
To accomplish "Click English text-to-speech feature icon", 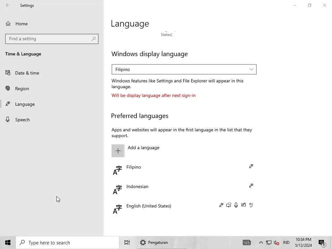I will click(x=229, y=205).
